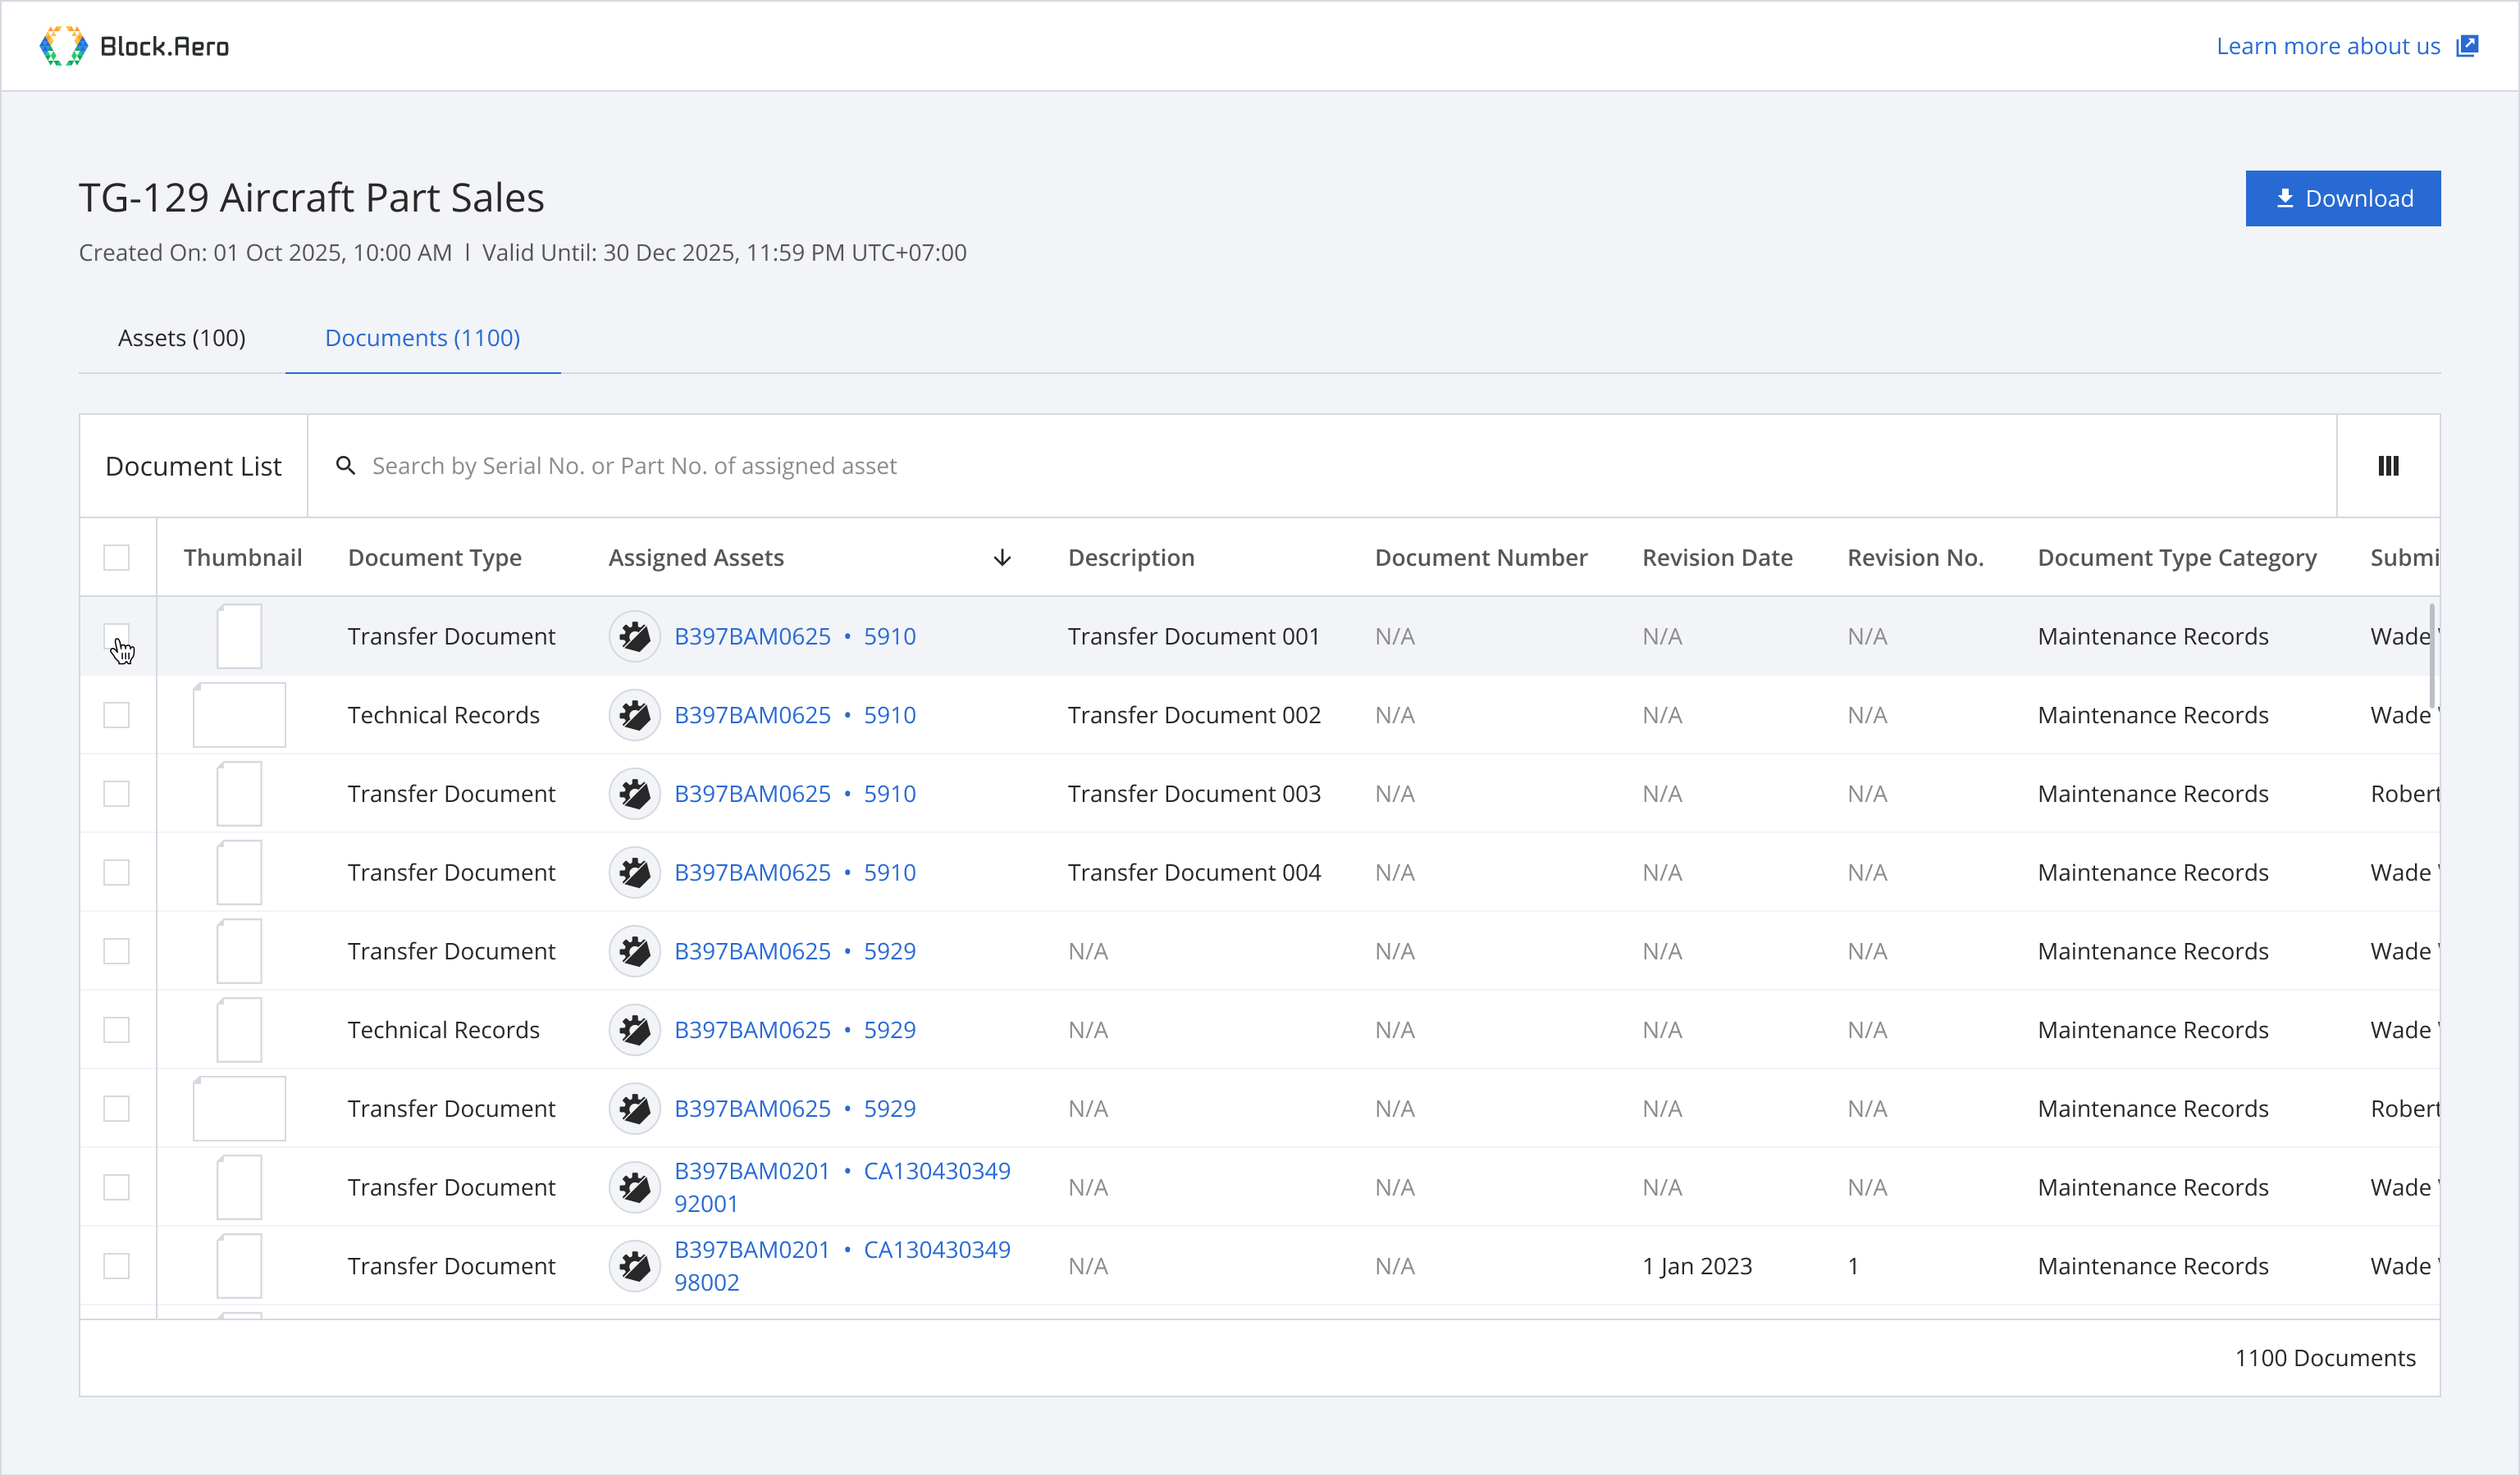Click the Block.Aero logo icon
The height and width of the screenshot is (1476, 2520).
coord(63,46)
